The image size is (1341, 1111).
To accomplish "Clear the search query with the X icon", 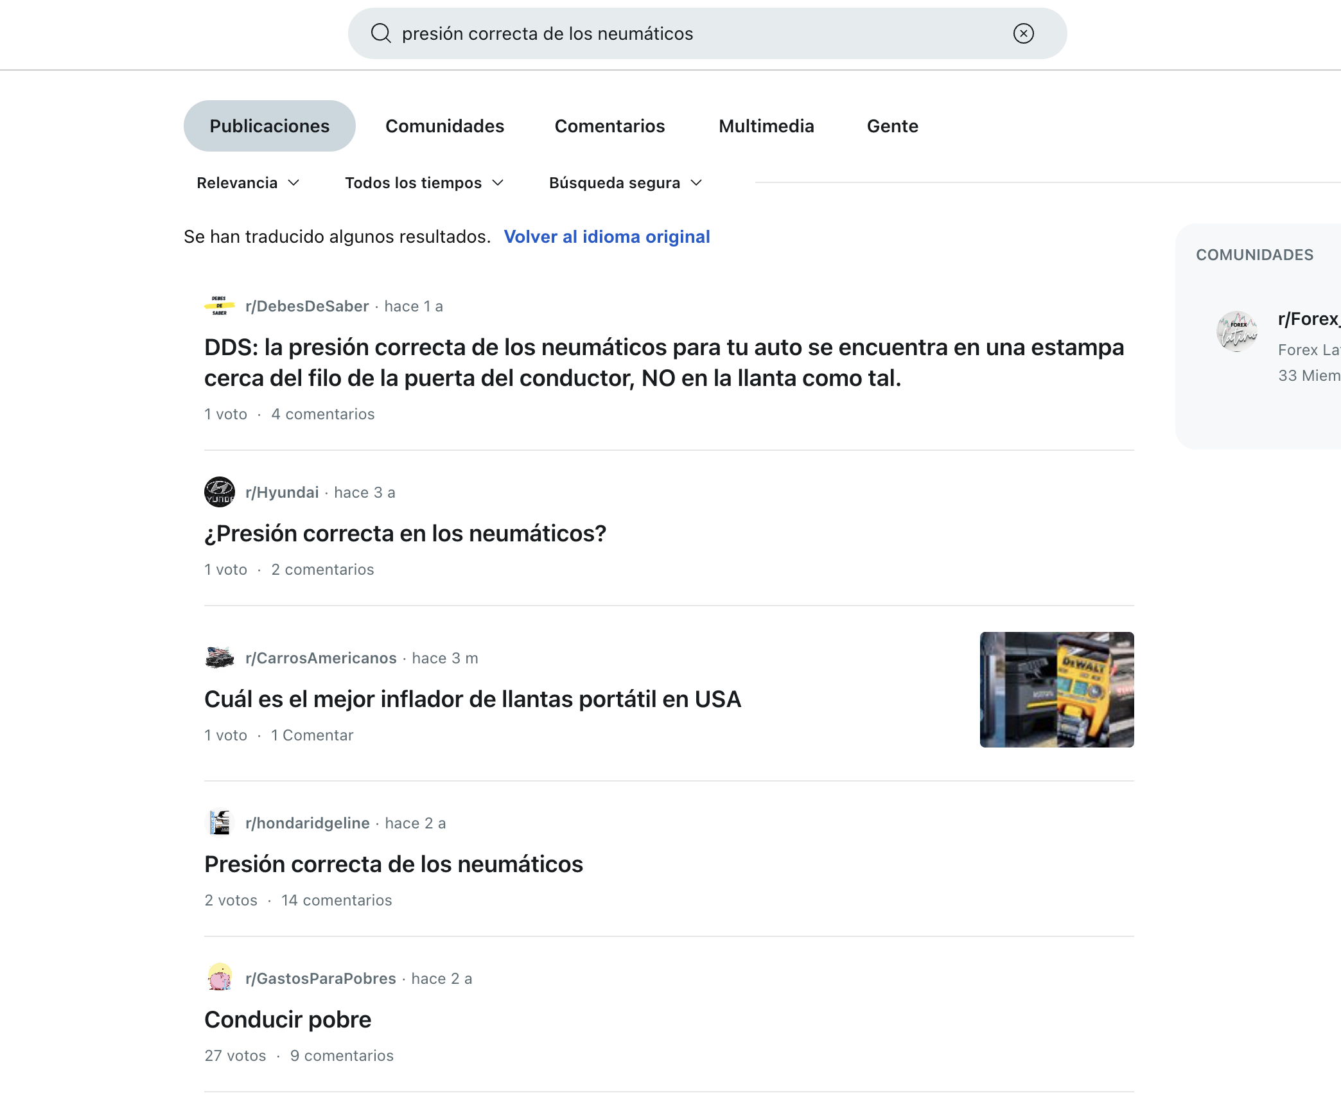I will [x=1024, y=33].
